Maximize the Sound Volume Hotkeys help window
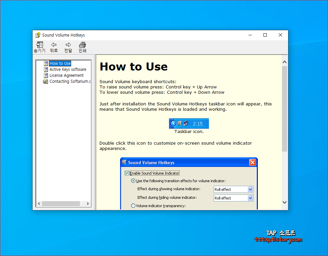The width and height of the screenshot is (328, 256). [x=265, y=35]
